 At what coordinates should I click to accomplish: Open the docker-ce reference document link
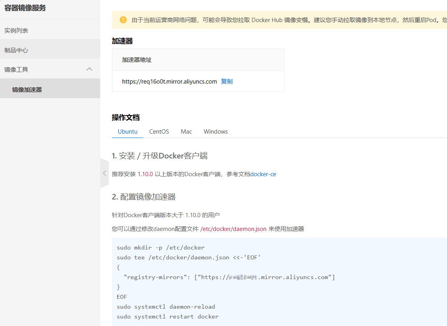click(263, 174)
